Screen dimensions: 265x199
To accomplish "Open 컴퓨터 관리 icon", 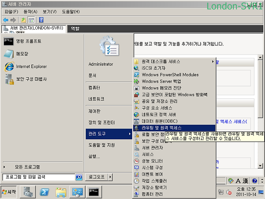I will tap(137, 194).
